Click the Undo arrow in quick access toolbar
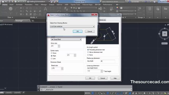Screen dimensions: 169x95 (19, 2)
